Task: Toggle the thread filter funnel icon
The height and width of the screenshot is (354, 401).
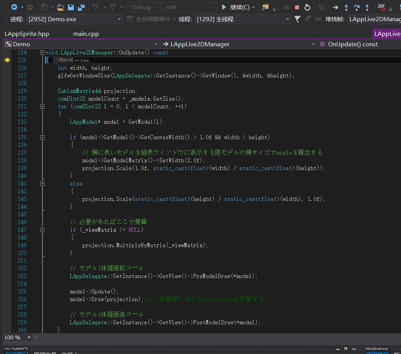Action: click(297, 19)
